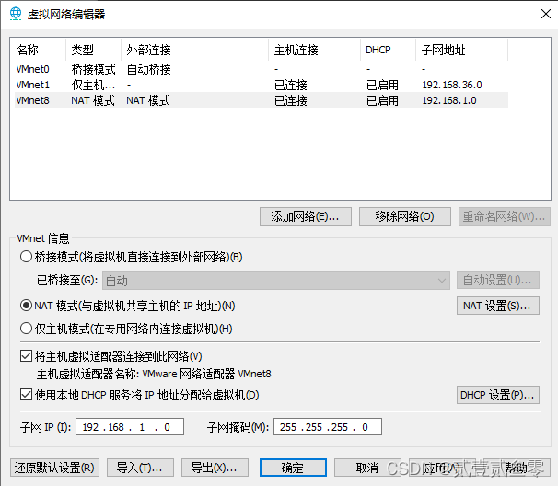
Task: Click the 移除网络(O) button
Action: pyautogui.click(x=404, y=216)
